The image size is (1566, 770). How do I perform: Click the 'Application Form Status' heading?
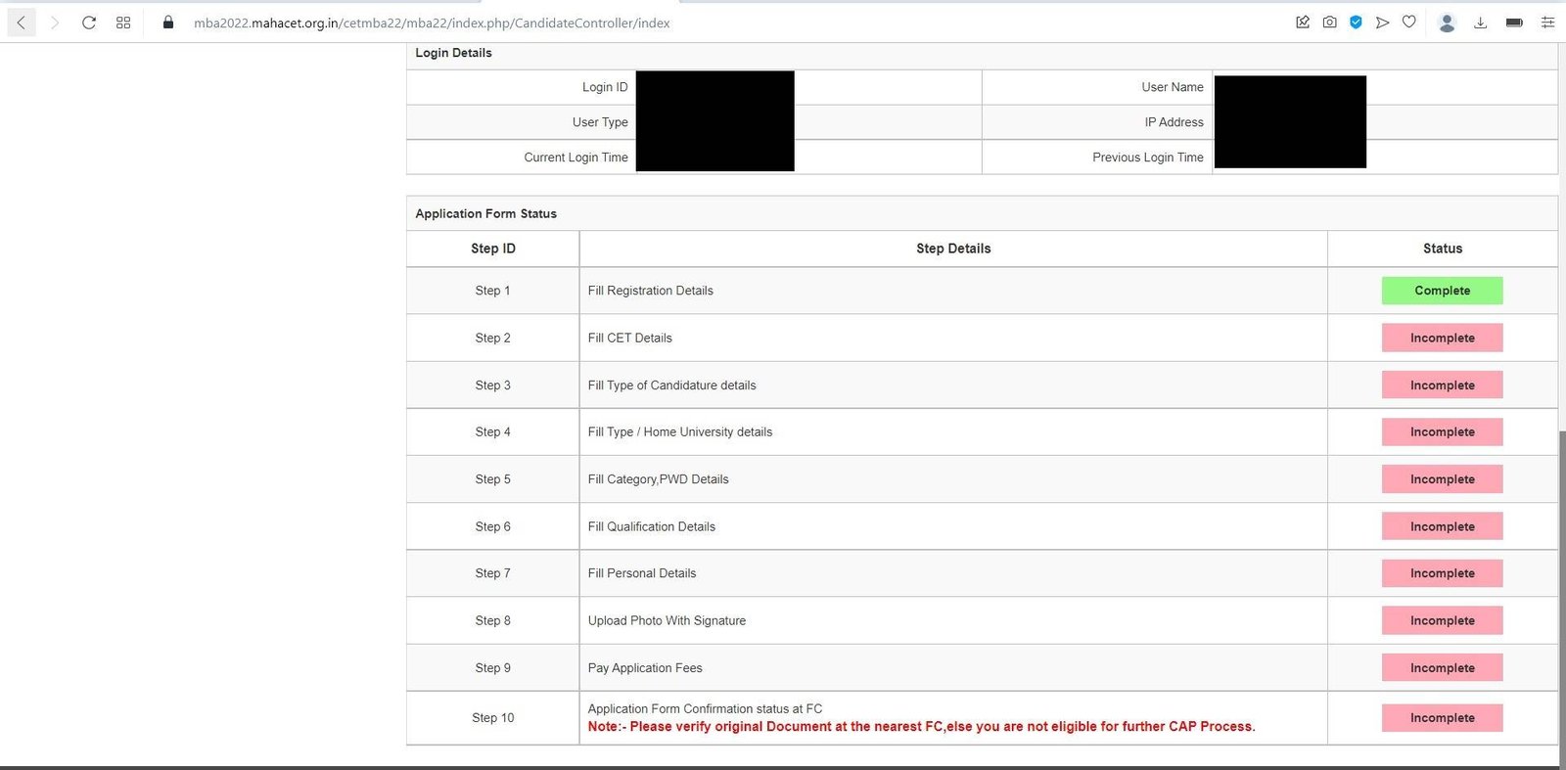[x=485, y=213]
